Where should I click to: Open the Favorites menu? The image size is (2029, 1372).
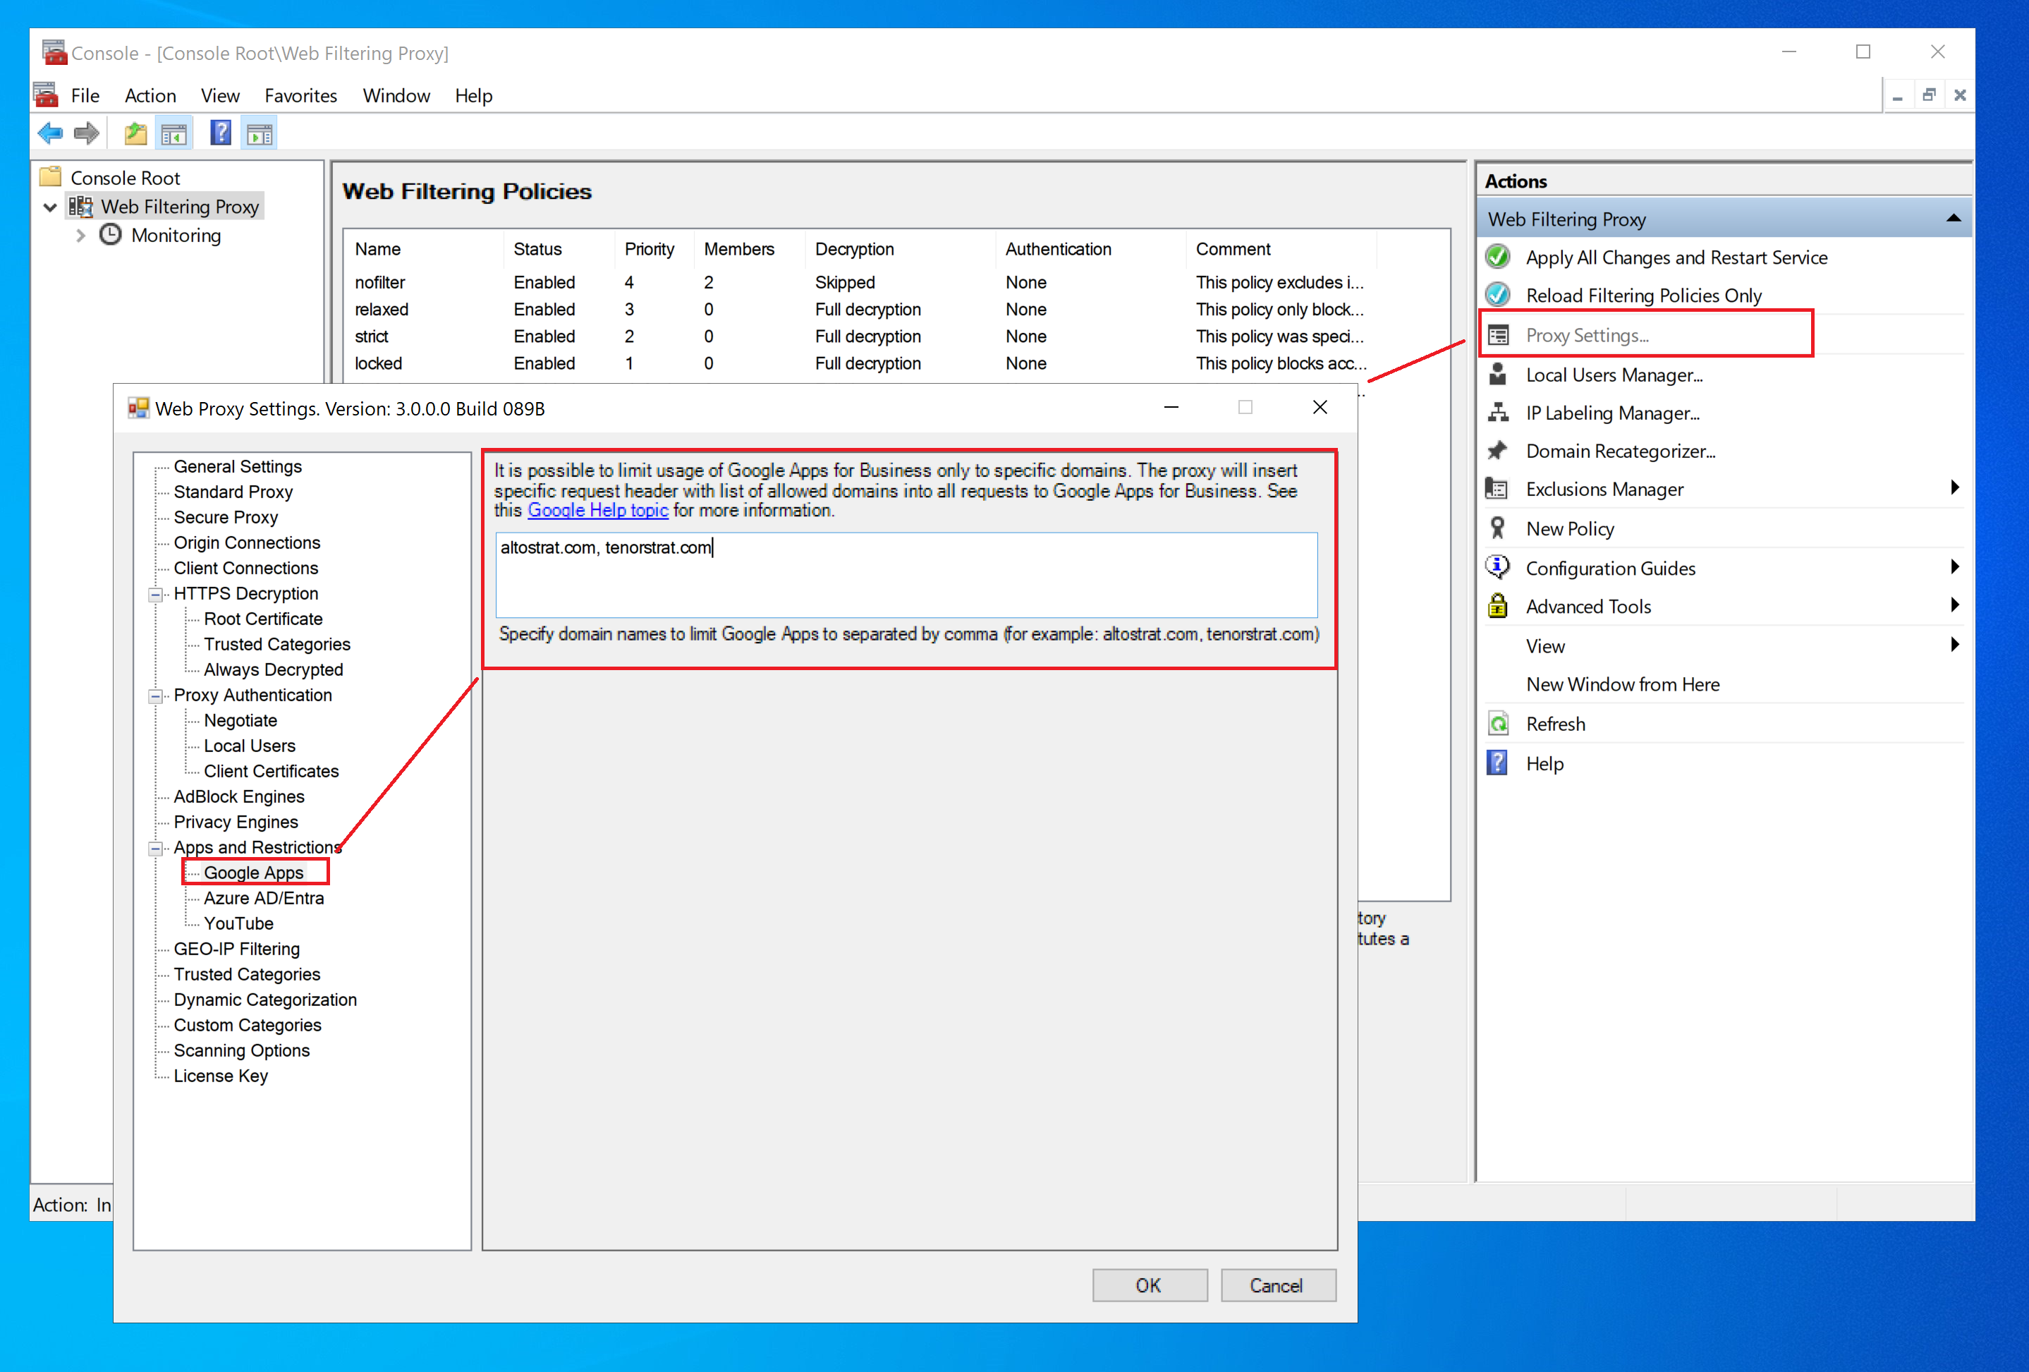pos(300,95)
